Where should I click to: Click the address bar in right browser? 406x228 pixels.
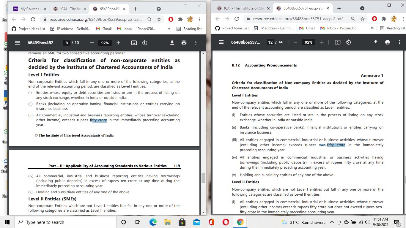(x=297, y=19)
